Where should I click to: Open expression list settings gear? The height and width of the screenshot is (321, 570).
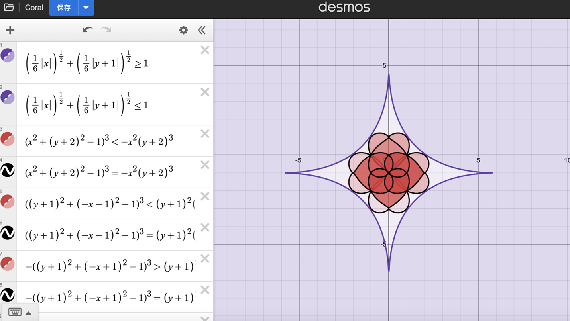point(183,30)
